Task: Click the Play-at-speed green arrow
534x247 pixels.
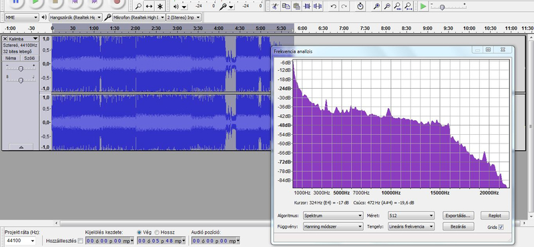Action: tap(423, 6)
